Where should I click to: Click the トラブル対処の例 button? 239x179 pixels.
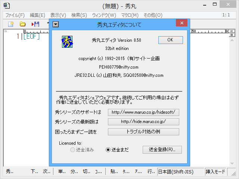[143, 132]
